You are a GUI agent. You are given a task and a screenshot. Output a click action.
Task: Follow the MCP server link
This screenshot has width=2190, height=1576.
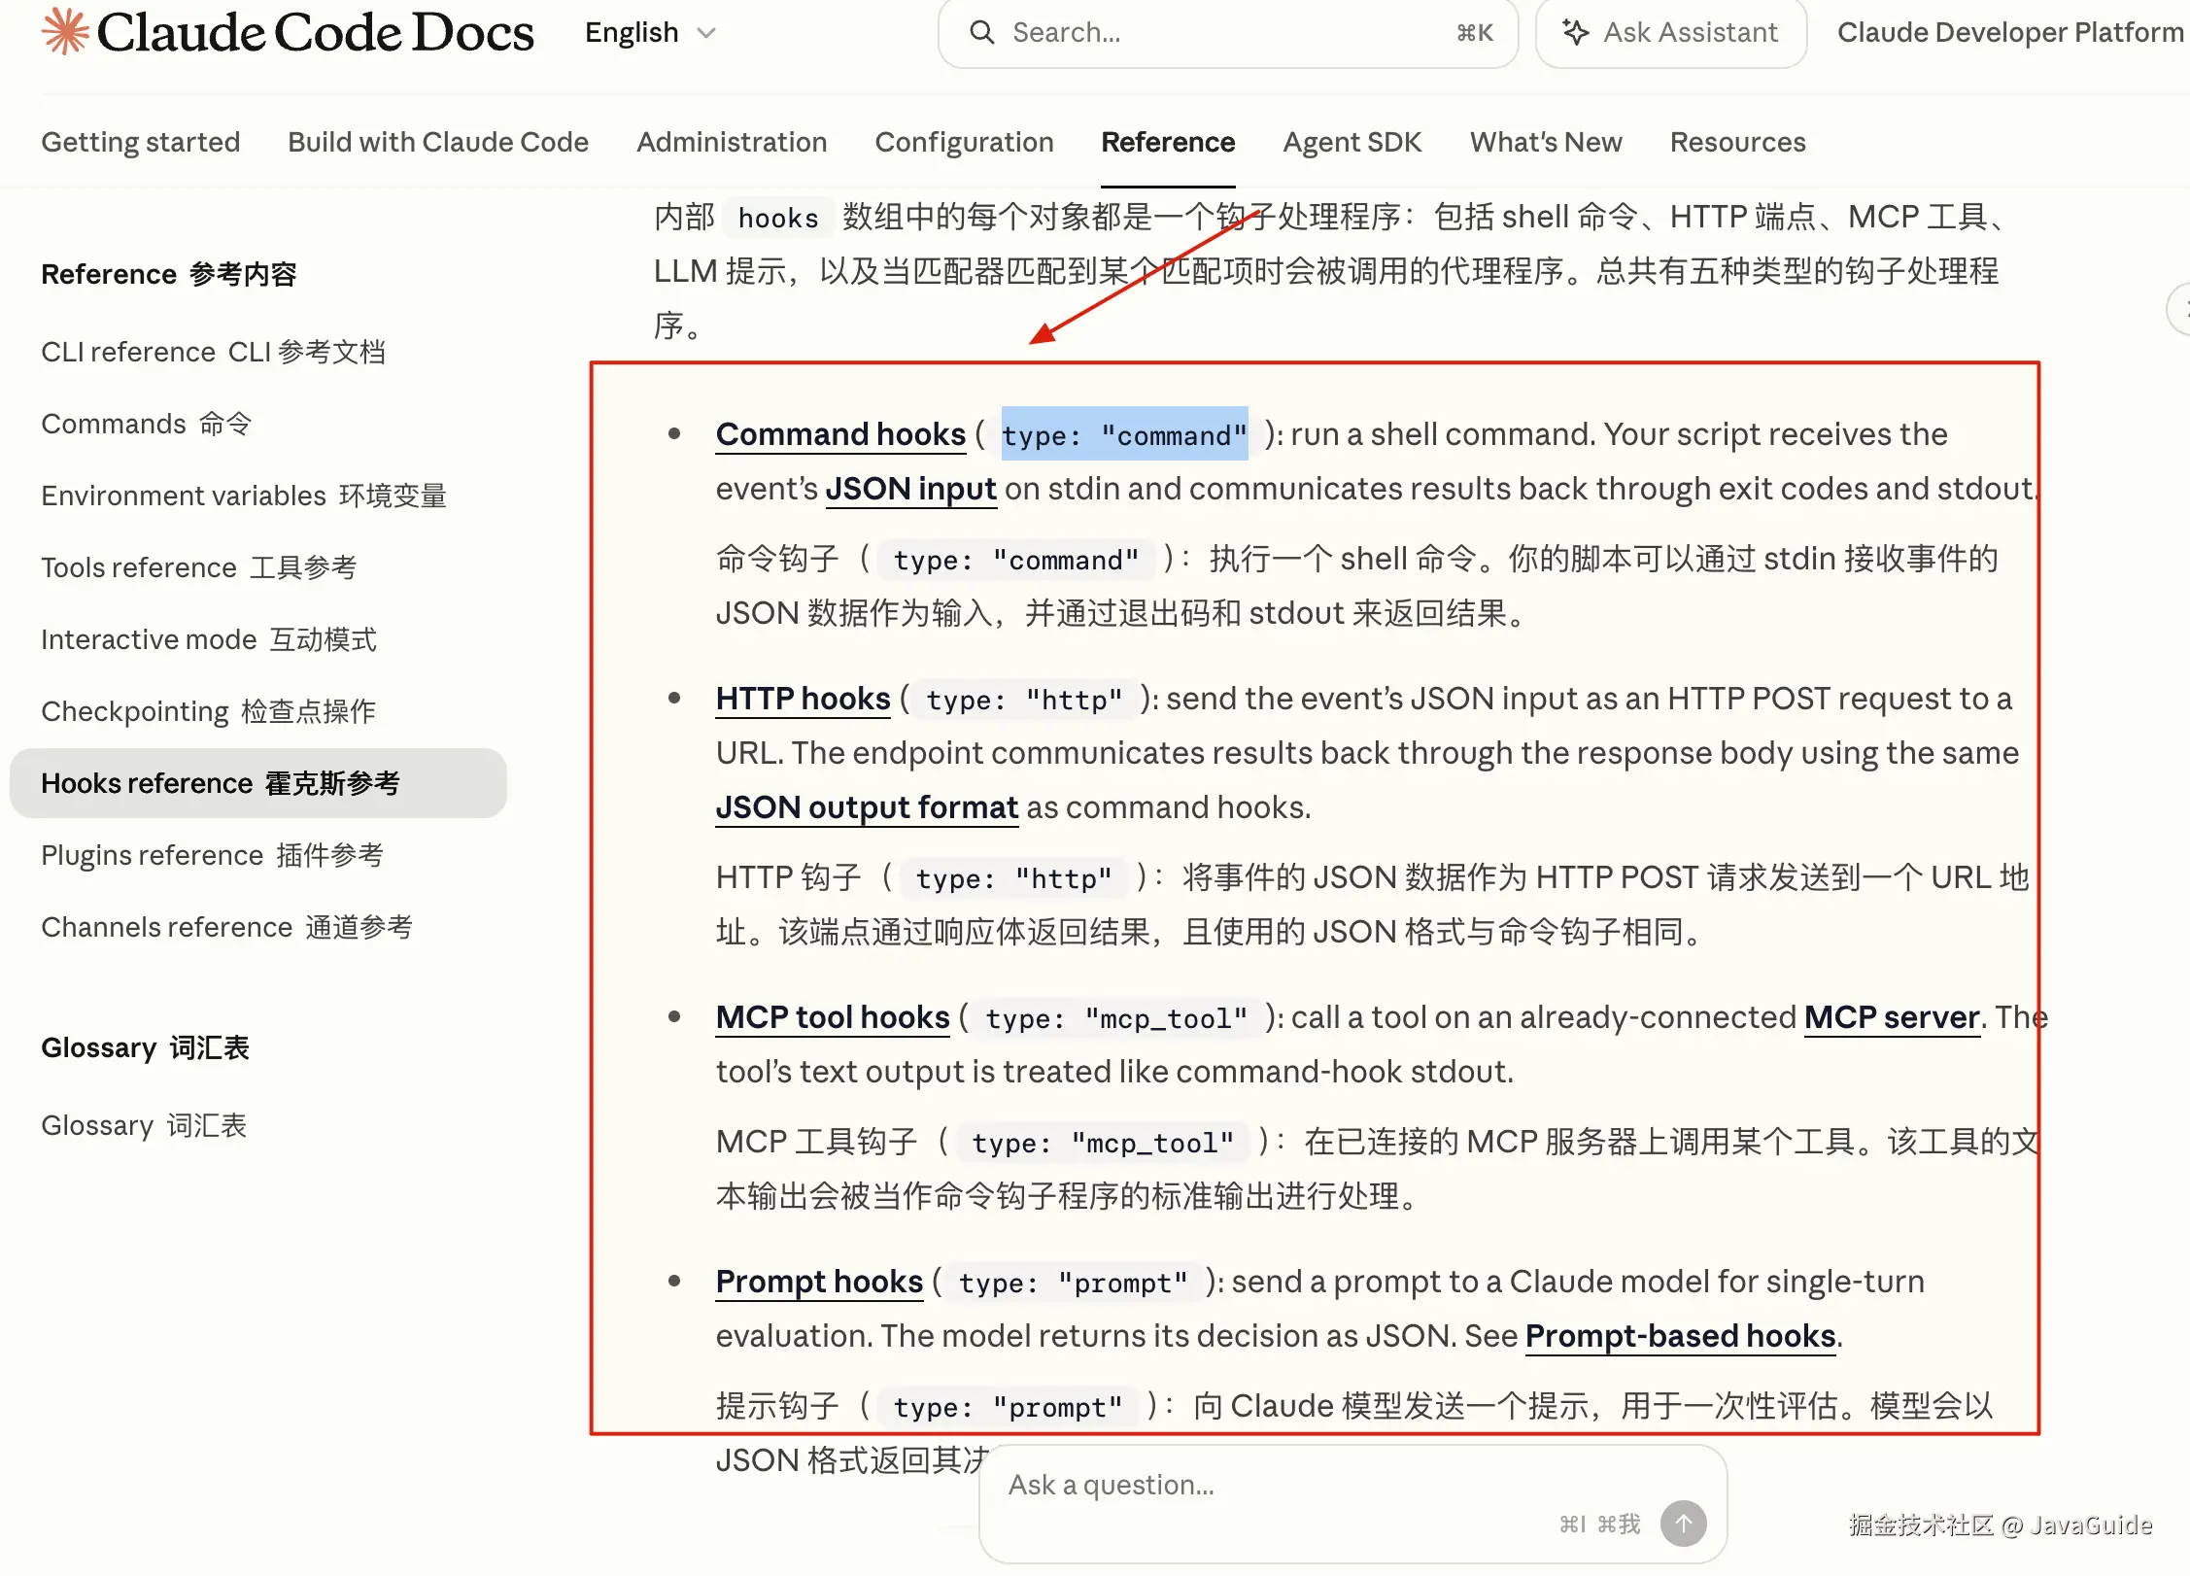pos(1892,1017)
